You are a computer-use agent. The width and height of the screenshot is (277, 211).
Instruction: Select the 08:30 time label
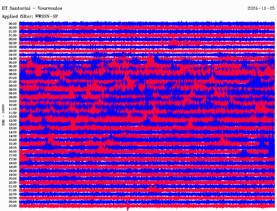coord(13,90)
